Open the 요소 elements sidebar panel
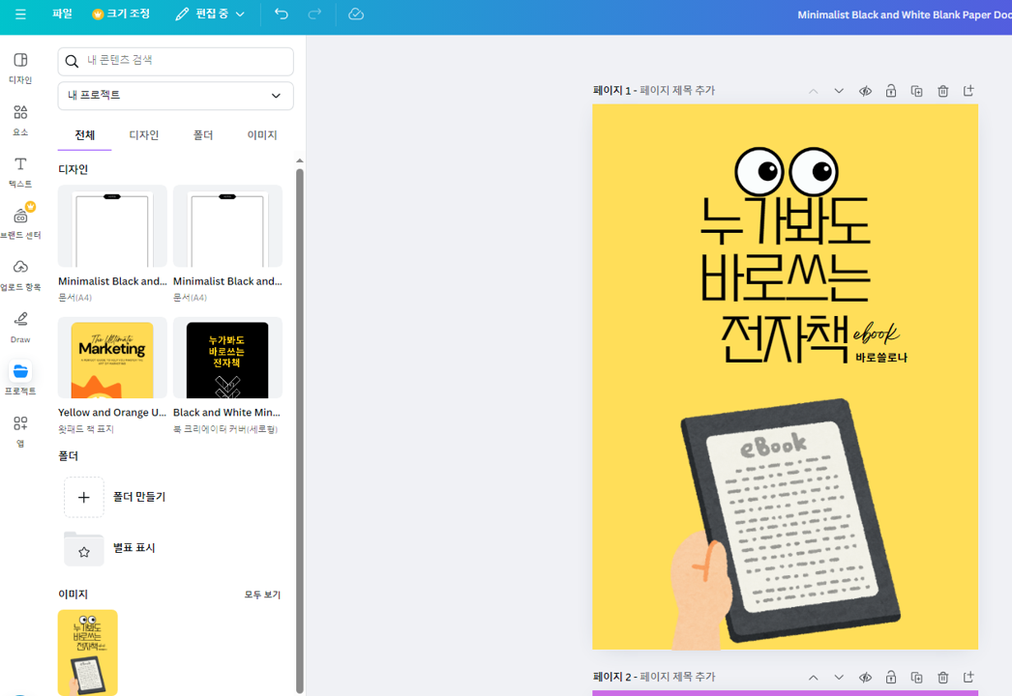The image size is (1012, 696). 20,120
